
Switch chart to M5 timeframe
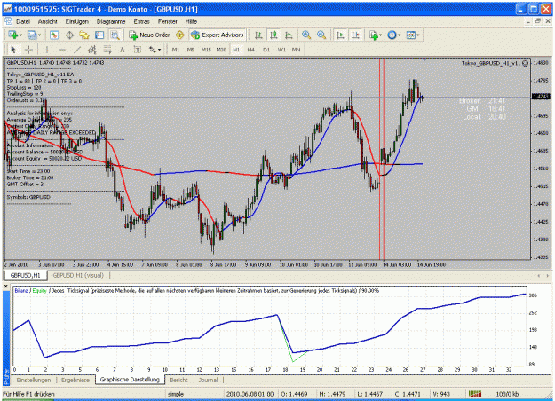pos(191,50)
